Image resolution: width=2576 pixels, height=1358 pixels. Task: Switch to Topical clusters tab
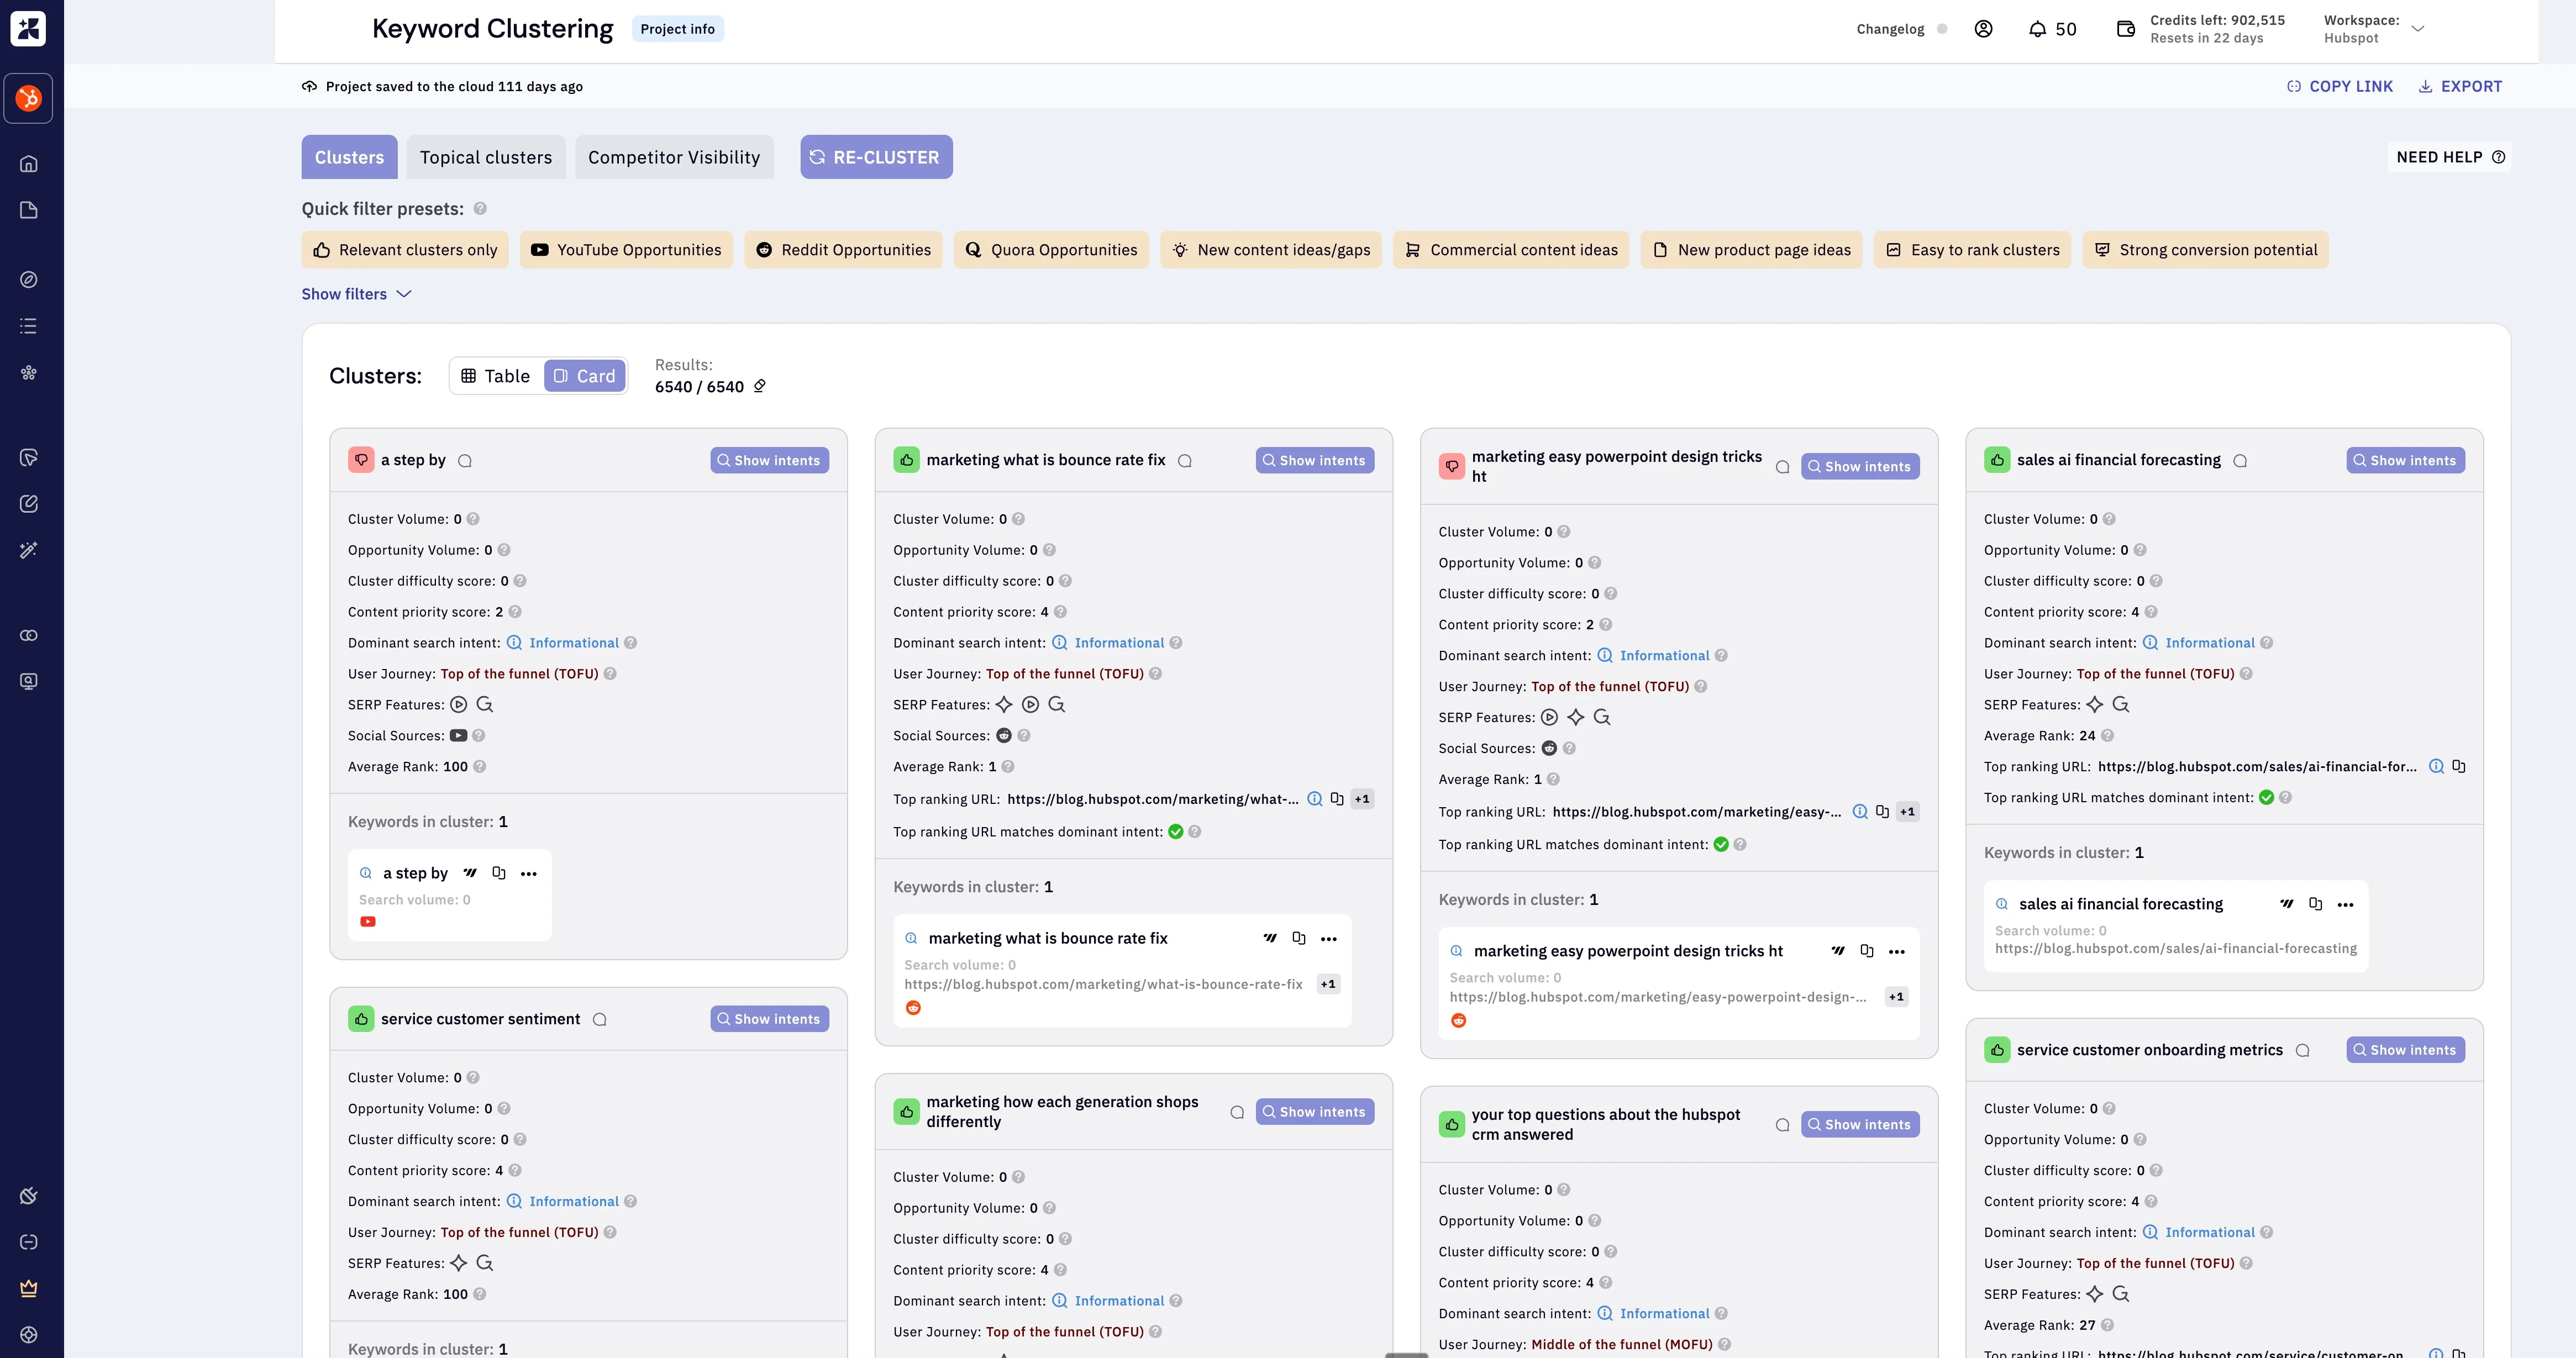point(485,157)
